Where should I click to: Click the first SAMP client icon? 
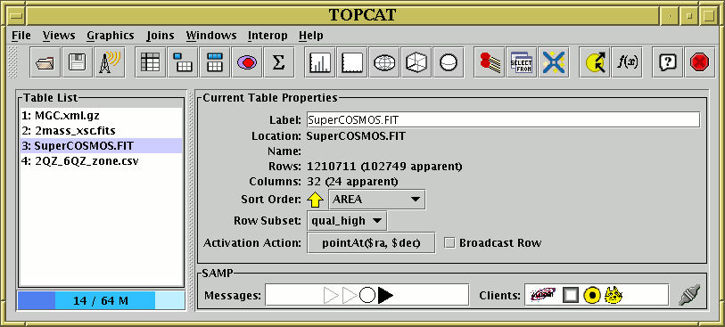[x=543, y=295]
